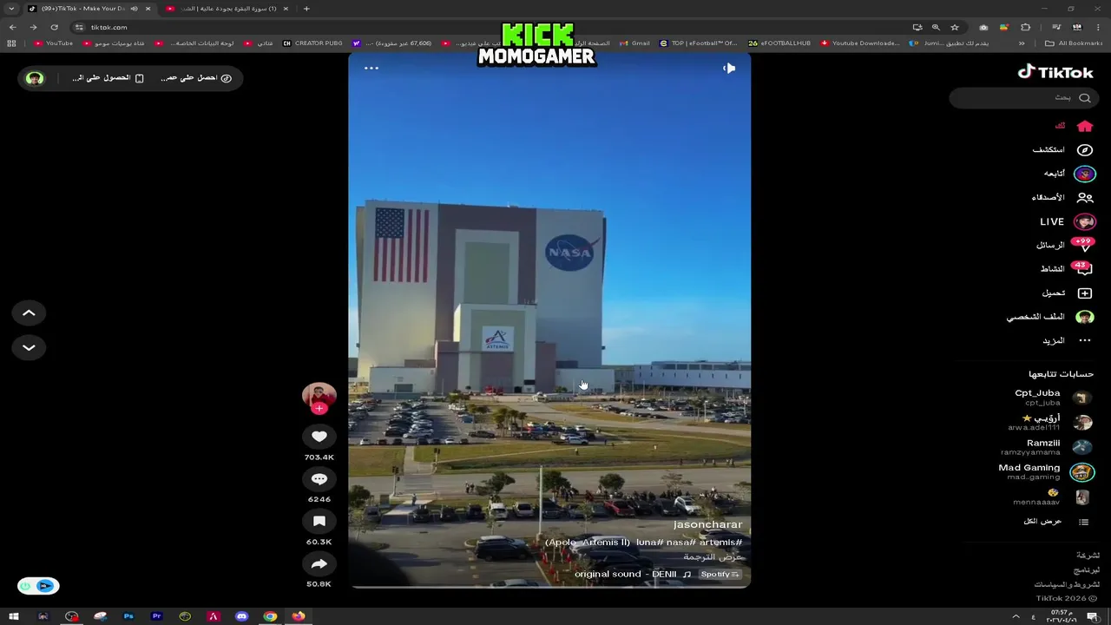Open the Upload plus icon
This screenshot has width=1111, height=625.
[x=1084, y=293]
